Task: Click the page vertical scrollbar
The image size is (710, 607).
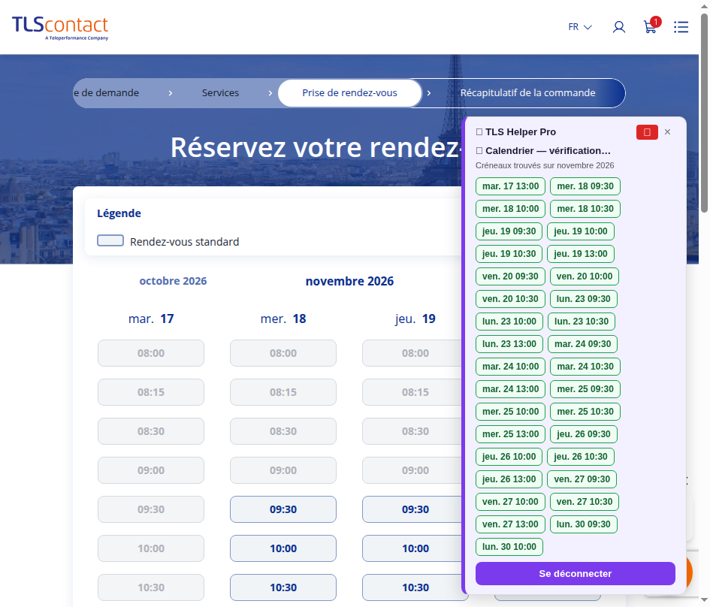Action: click(x=704, y=113)
